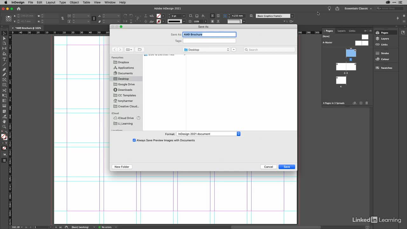Select the Rectangle Frame tool
Screen dimensions: 407x229
click(x=4, y=80)
